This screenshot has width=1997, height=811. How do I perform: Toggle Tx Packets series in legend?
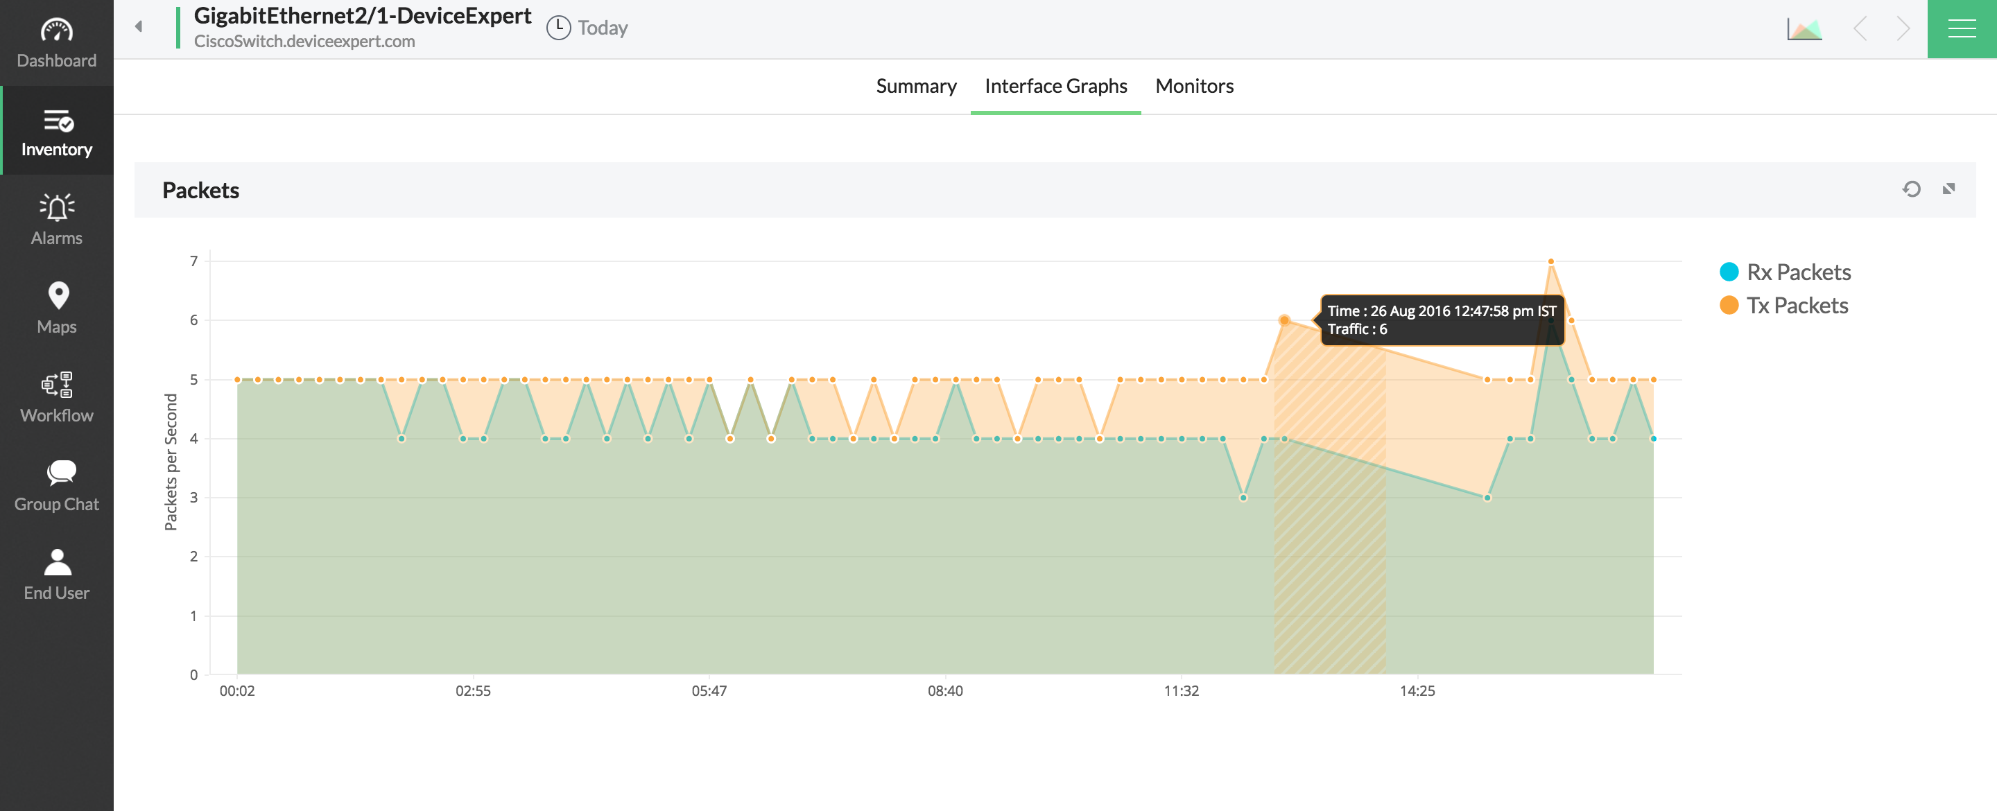[x=1796, y=306]
